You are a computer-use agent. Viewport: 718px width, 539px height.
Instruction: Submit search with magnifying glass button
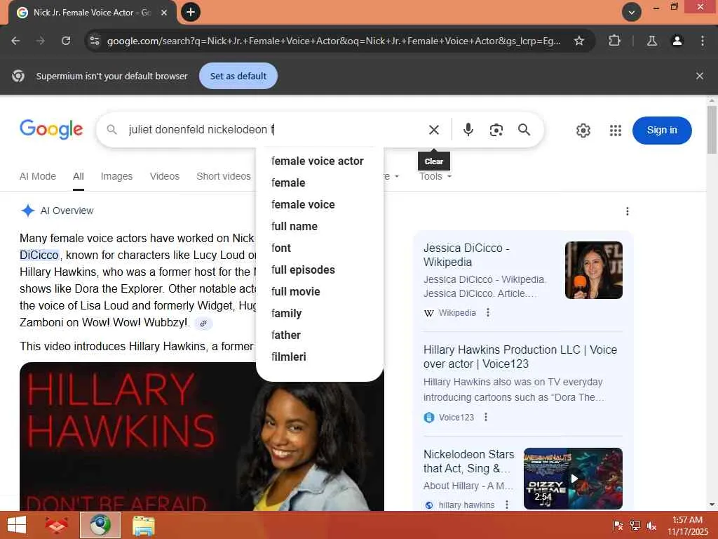tap(524, 130)
